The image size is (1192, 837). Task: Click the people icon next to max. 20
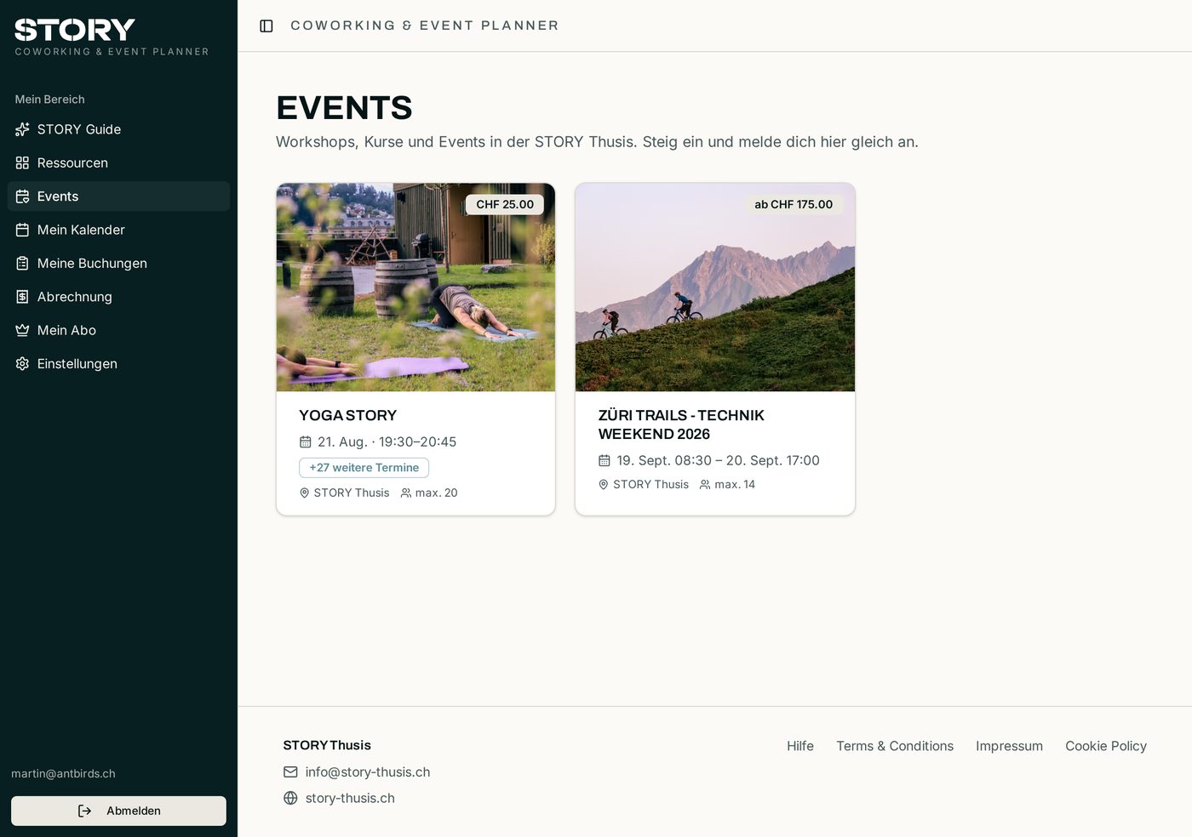406,493
